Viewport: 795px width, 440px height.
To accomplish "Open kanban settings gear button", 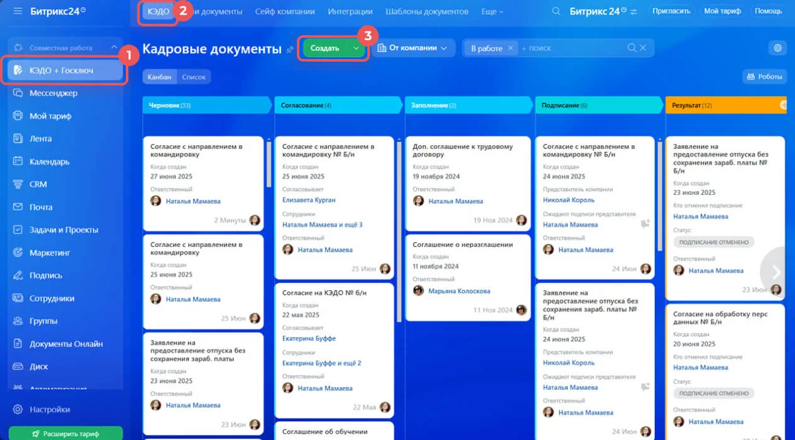I will tap(778, 48).
